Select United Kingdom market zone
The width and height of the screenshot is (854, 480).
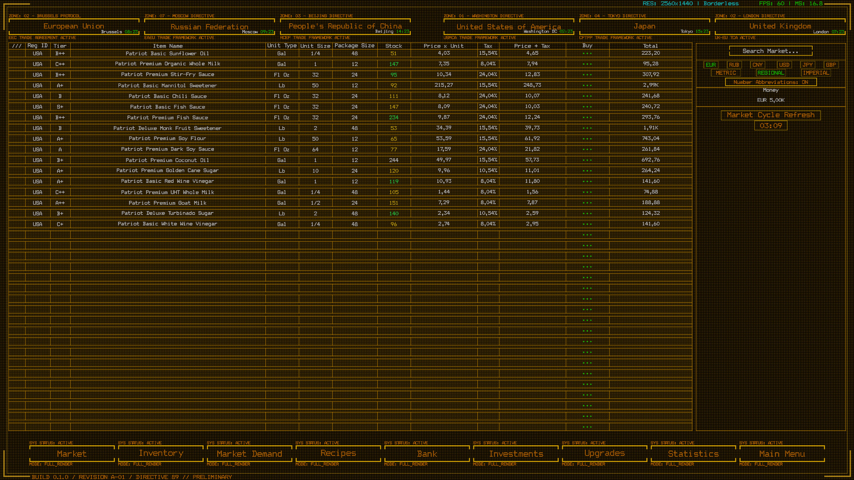coord(780,27)
